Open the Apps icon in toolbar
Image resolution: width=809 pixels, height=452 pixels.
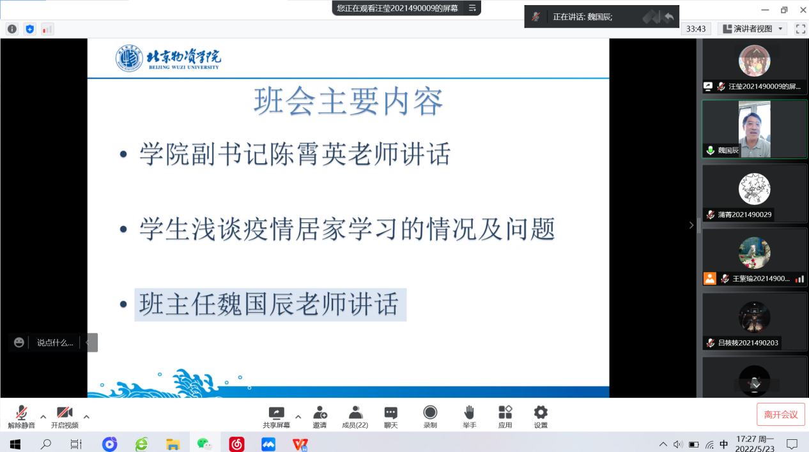(x=505, y=416)
